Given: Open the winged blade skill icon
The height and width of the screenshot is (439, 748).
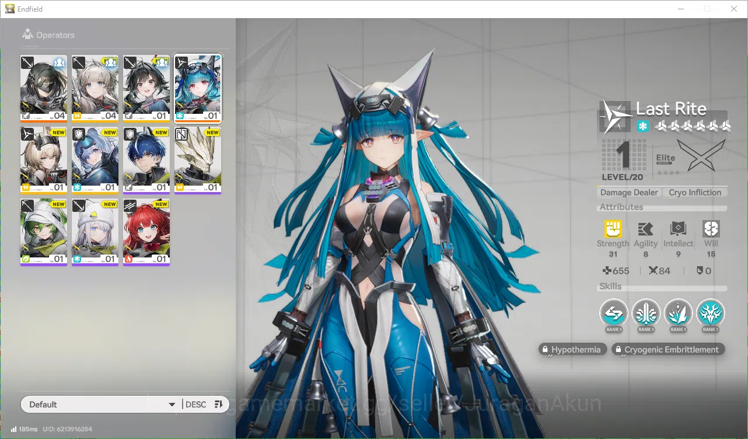Looking at the screenshot, I should pos(646,313).
